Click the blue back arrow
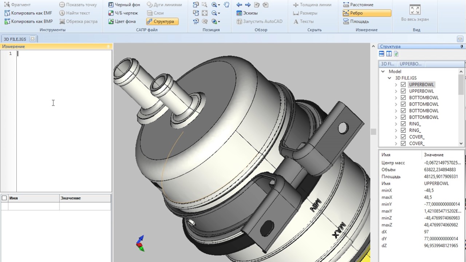This screenshot has width=466, height=262. (x=239, y=5)
